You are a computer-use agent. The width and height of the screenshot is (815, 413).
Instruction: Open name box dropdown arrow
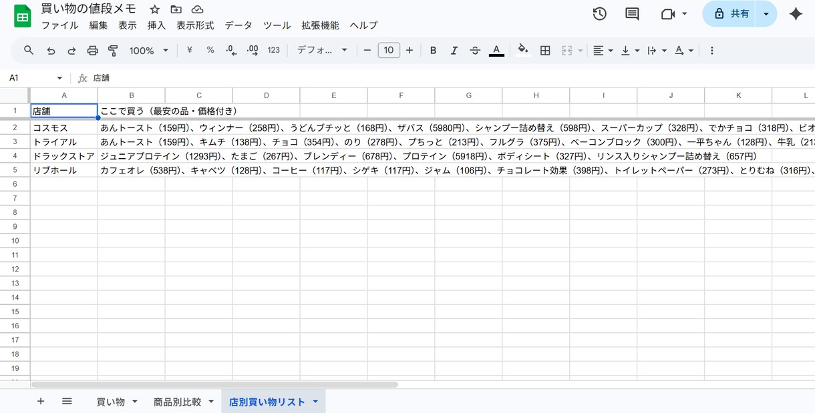[59, 78]
